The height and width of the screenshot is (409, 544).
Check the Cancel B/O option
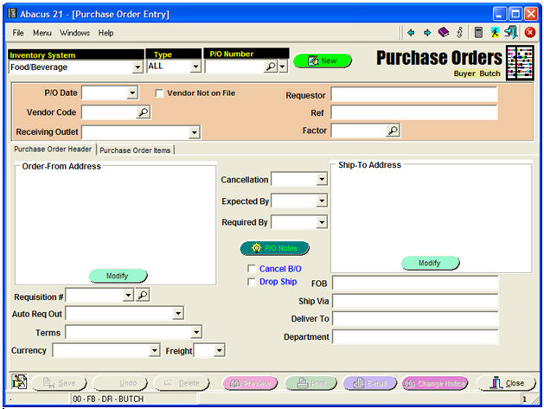252,269
